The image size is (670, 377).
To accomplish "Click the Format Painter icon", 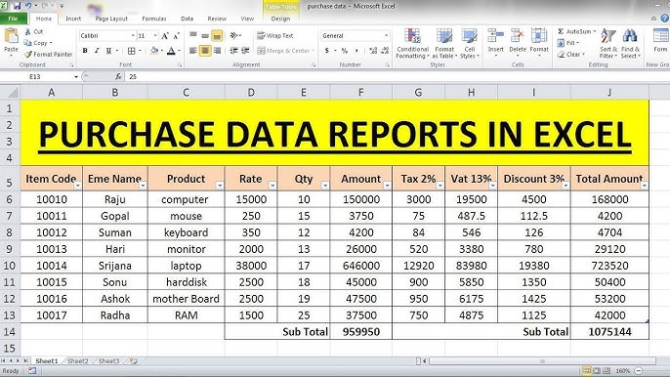I will click(28, 55).
